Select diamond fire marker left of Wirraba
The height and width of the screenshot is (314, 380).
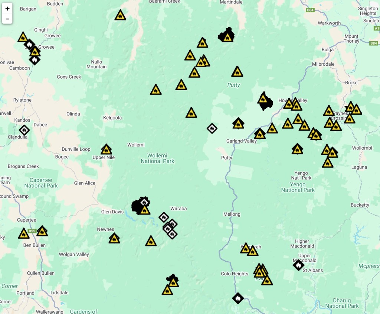pos(164,217)
